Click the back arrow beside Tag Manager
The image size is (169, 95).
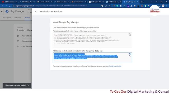click(x=2, y=11)
